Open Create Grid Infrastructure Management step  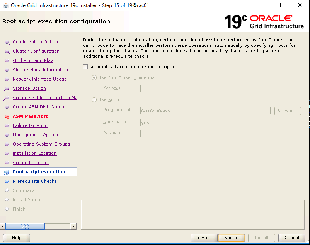(45, 98)
